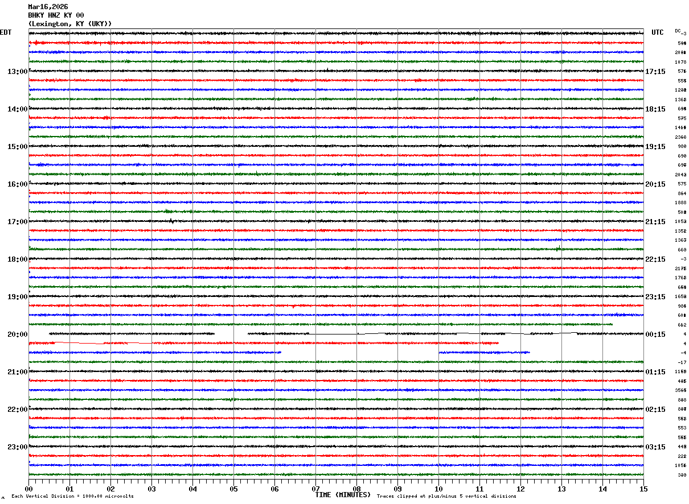This screenshot has height=504, width=689.
Task: Click the DC offset value "1078"
Action: tap(680, 62)
